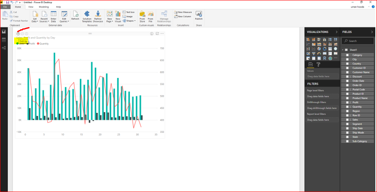Open the Shapes dropdown

129,21
